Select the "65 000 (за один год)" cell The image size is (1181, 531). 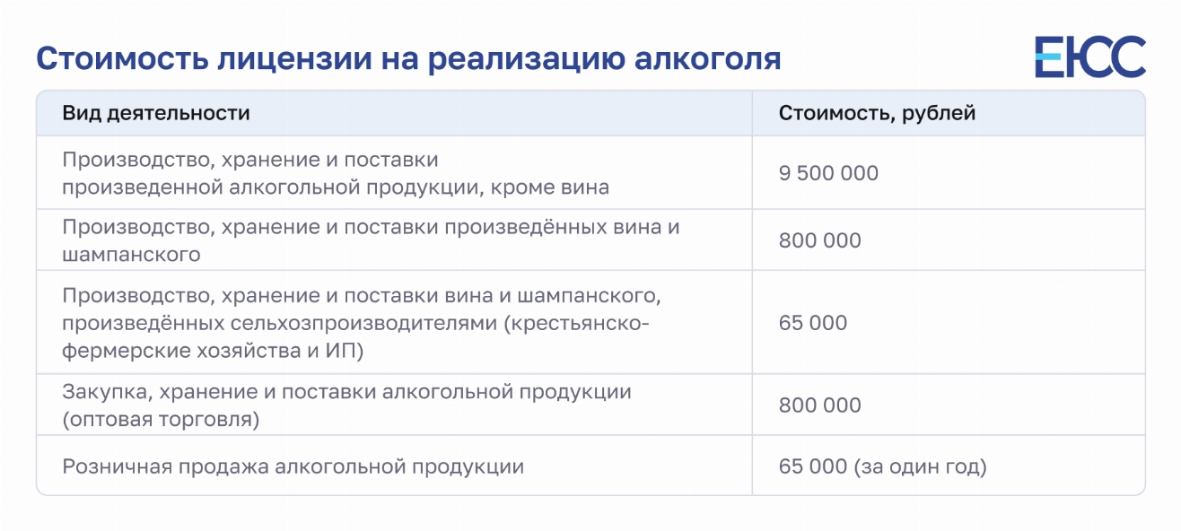(882, 466)
